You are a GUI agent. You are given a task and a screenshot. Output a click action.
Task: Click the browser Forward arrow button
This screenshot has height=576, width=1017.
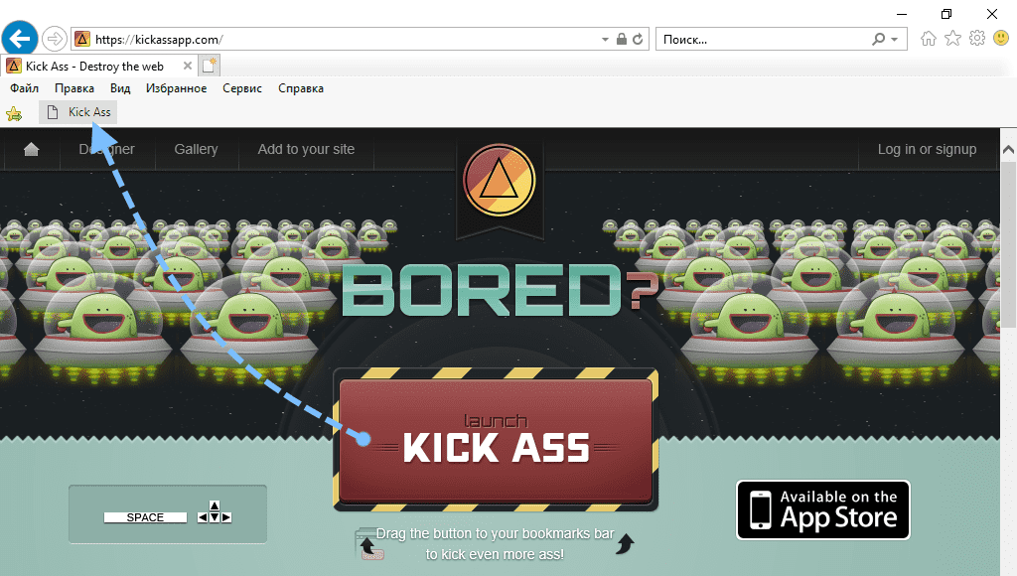click(x=55, y=39)
